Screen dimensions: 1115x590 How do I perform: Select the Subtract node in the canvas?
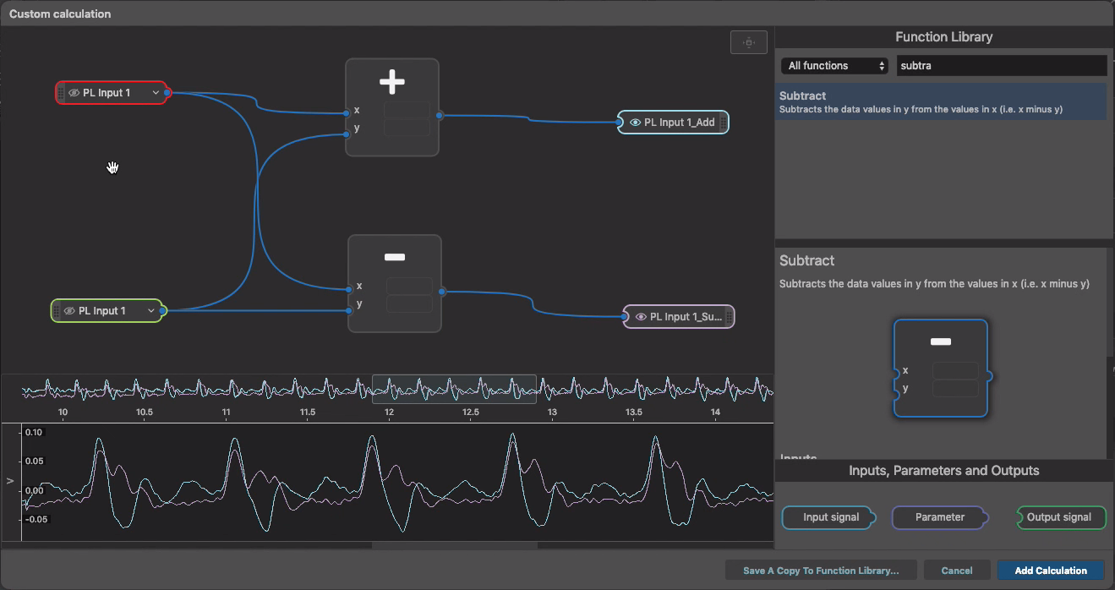(x=394, y=258)
